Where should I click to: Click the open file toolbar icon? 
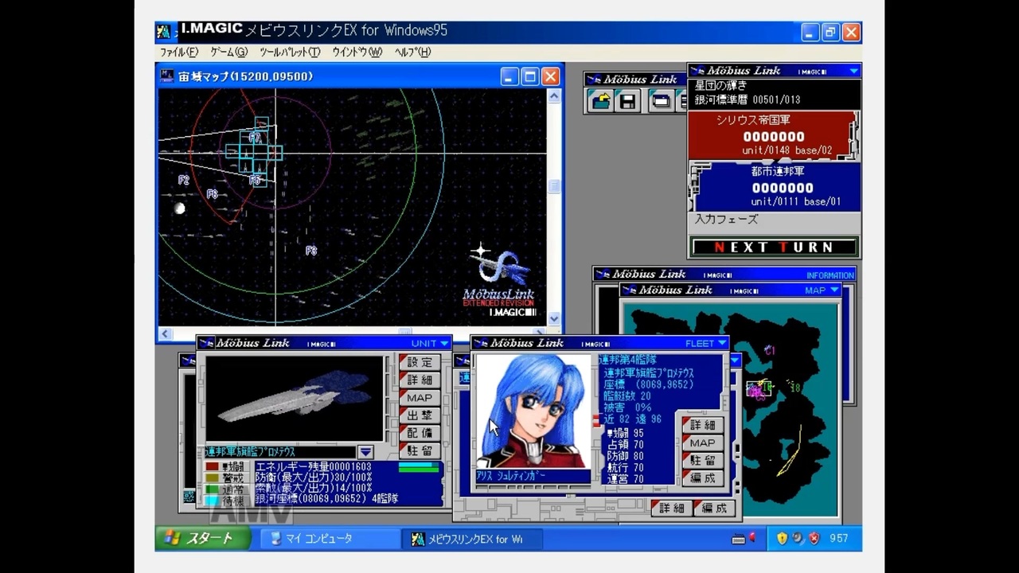(600, 100)
